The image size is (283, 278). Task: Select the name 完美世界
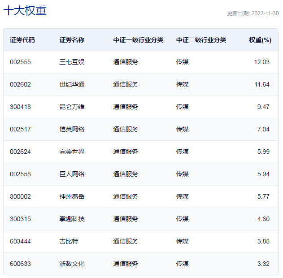pyautogui.click(x=72, y=152)
